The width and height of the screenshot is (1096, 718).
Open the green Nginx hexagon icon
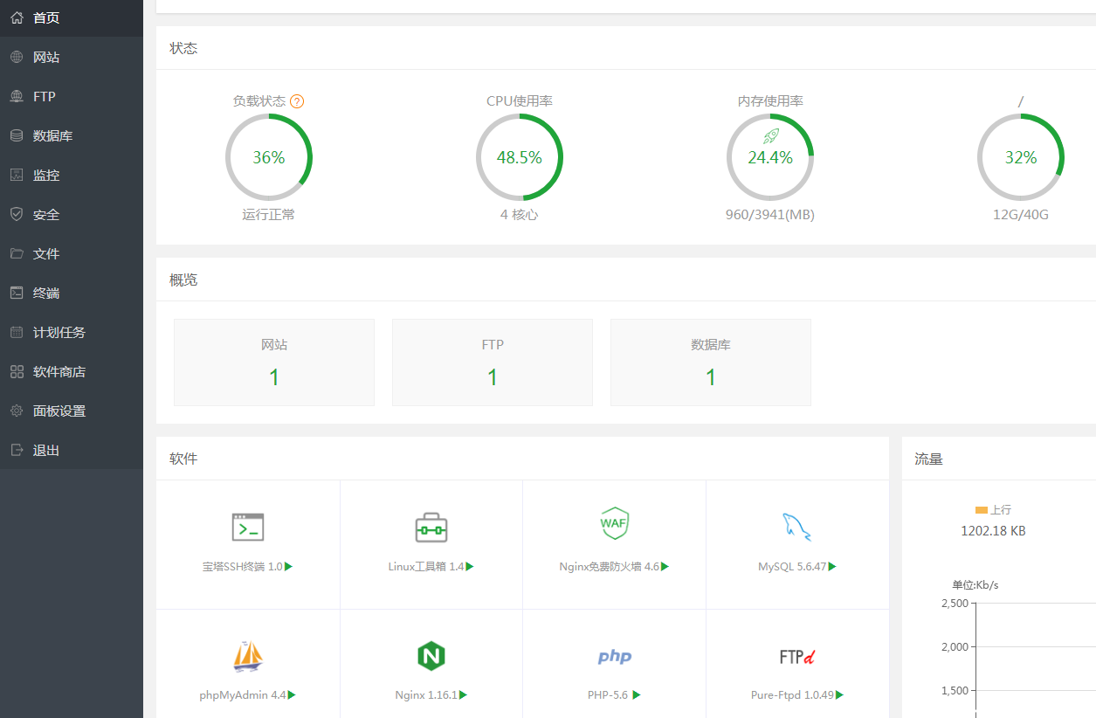pyautogui.click(x=431, y=655)
